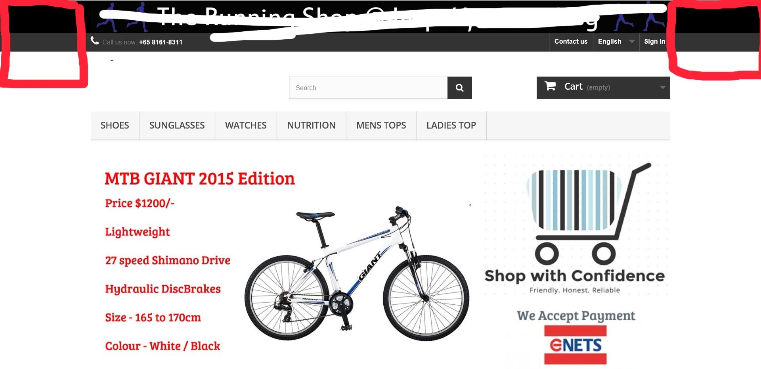
Task: Click the Sign in link
Action: tap(655, 42)
